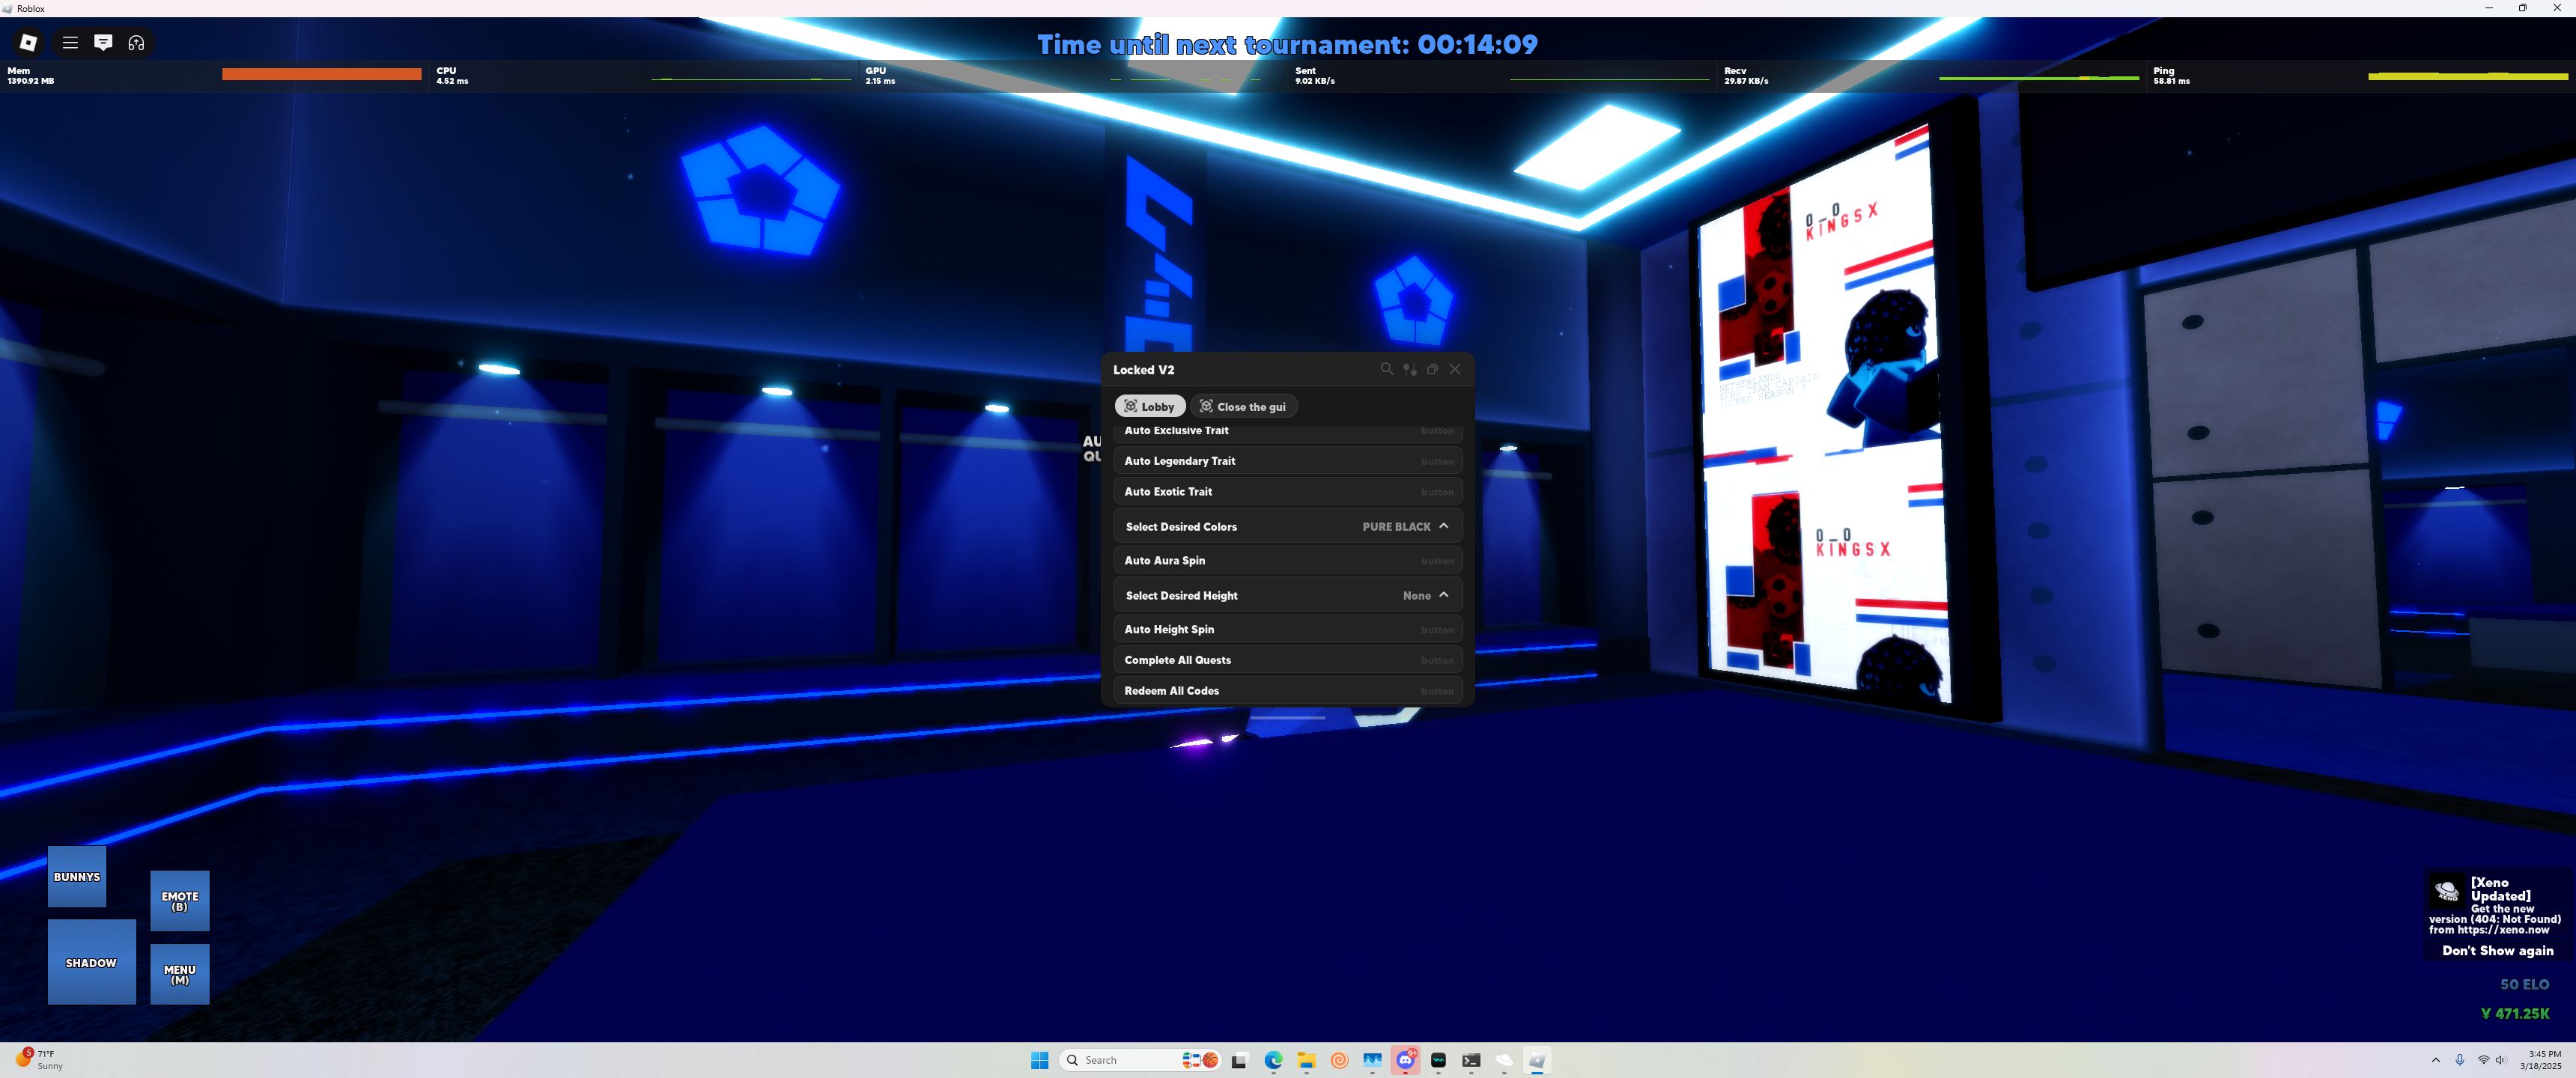Tap the SHADOW ability button

91,962
